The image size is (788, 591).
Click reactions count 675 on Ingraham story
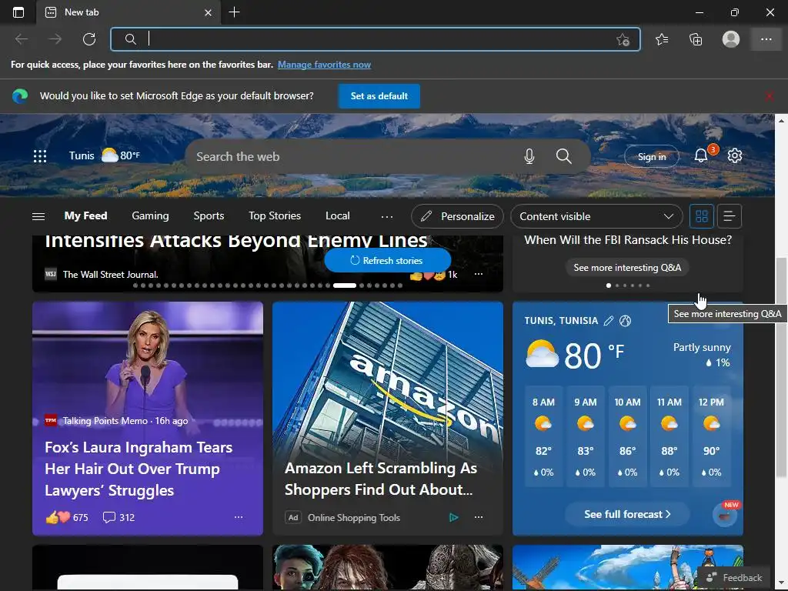click(67, 517)
